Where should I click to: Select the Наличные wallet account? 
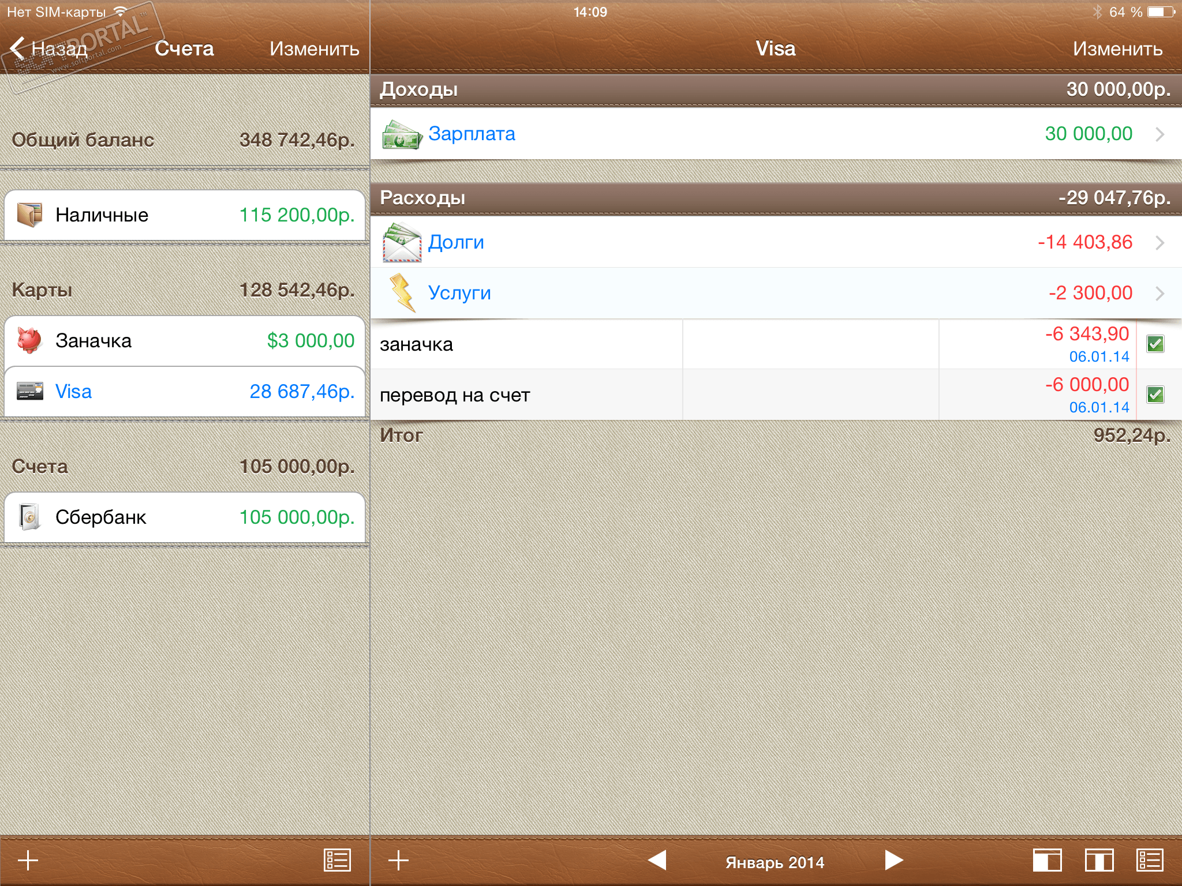click(185, 215)
